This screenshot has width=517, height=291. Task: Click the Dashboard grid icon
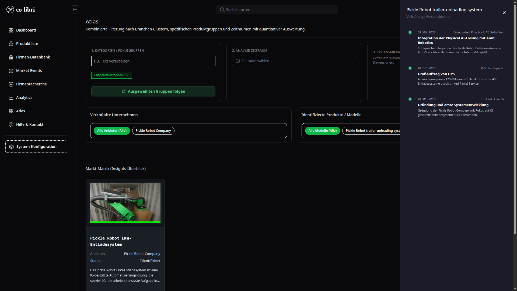click(11, 30)
